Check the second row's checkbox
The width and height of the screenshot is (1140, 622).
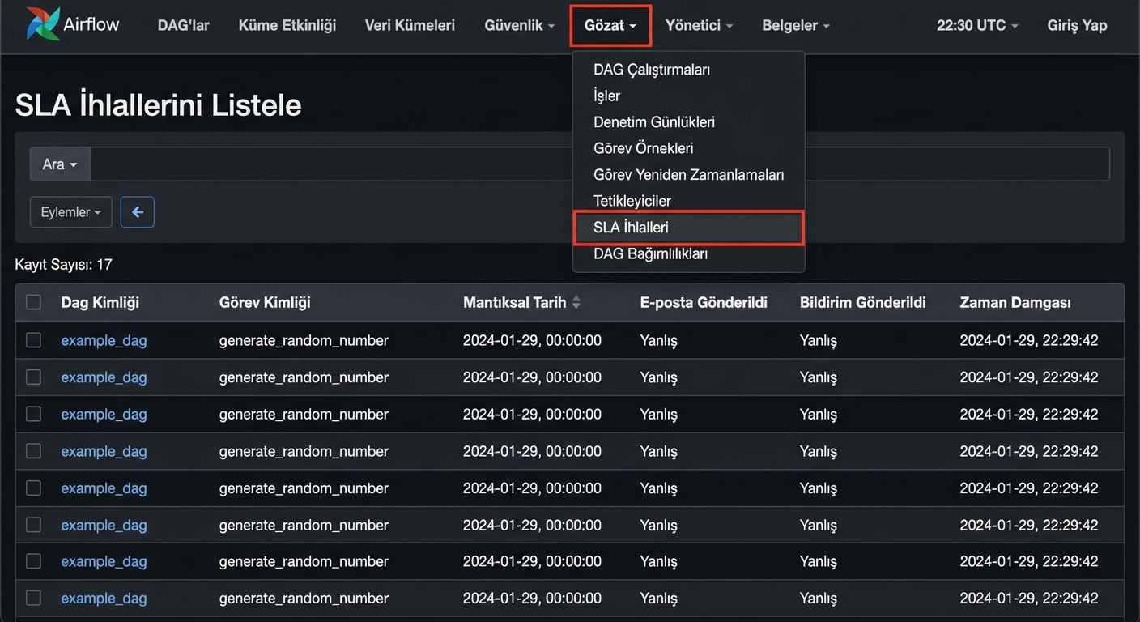tap(33, 377)
